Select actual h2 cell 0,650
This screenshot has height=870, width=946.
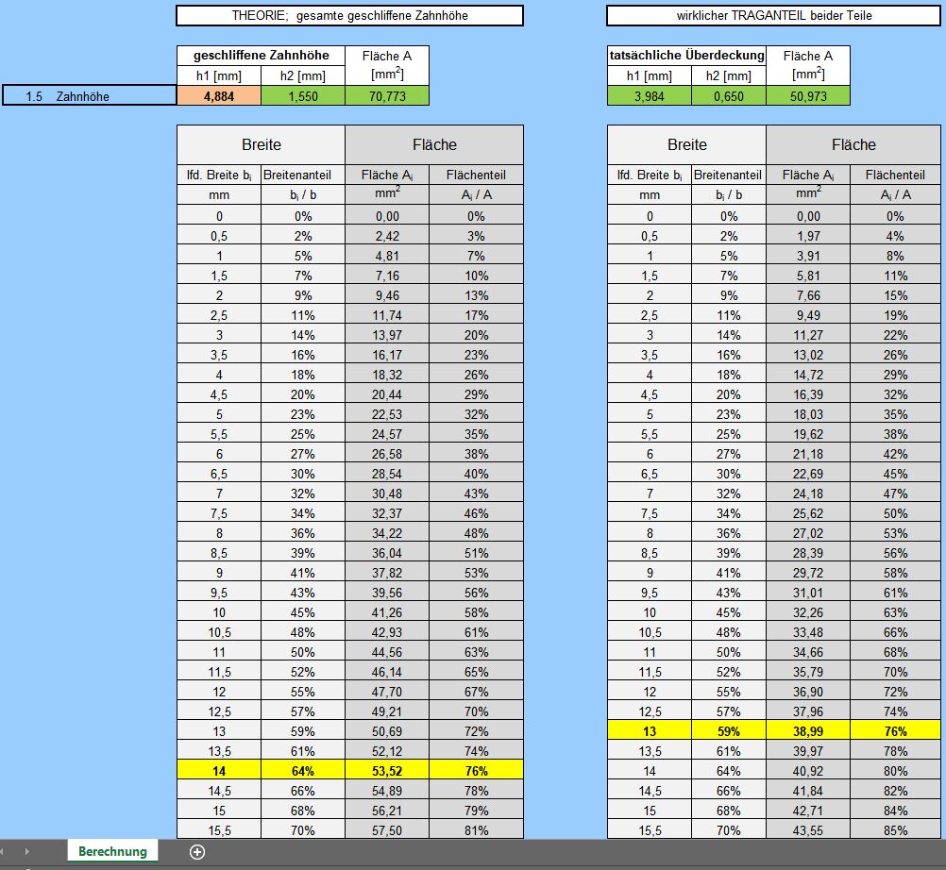(x=729, y=96)
